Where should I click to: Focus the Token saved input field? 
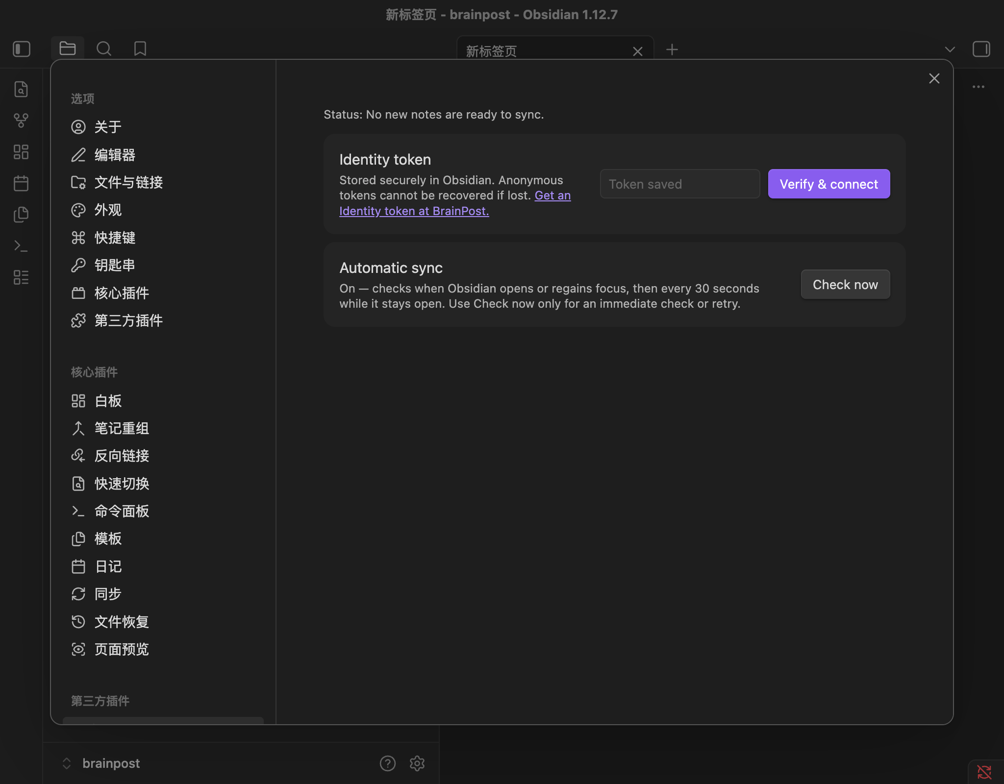pos(680,184)
